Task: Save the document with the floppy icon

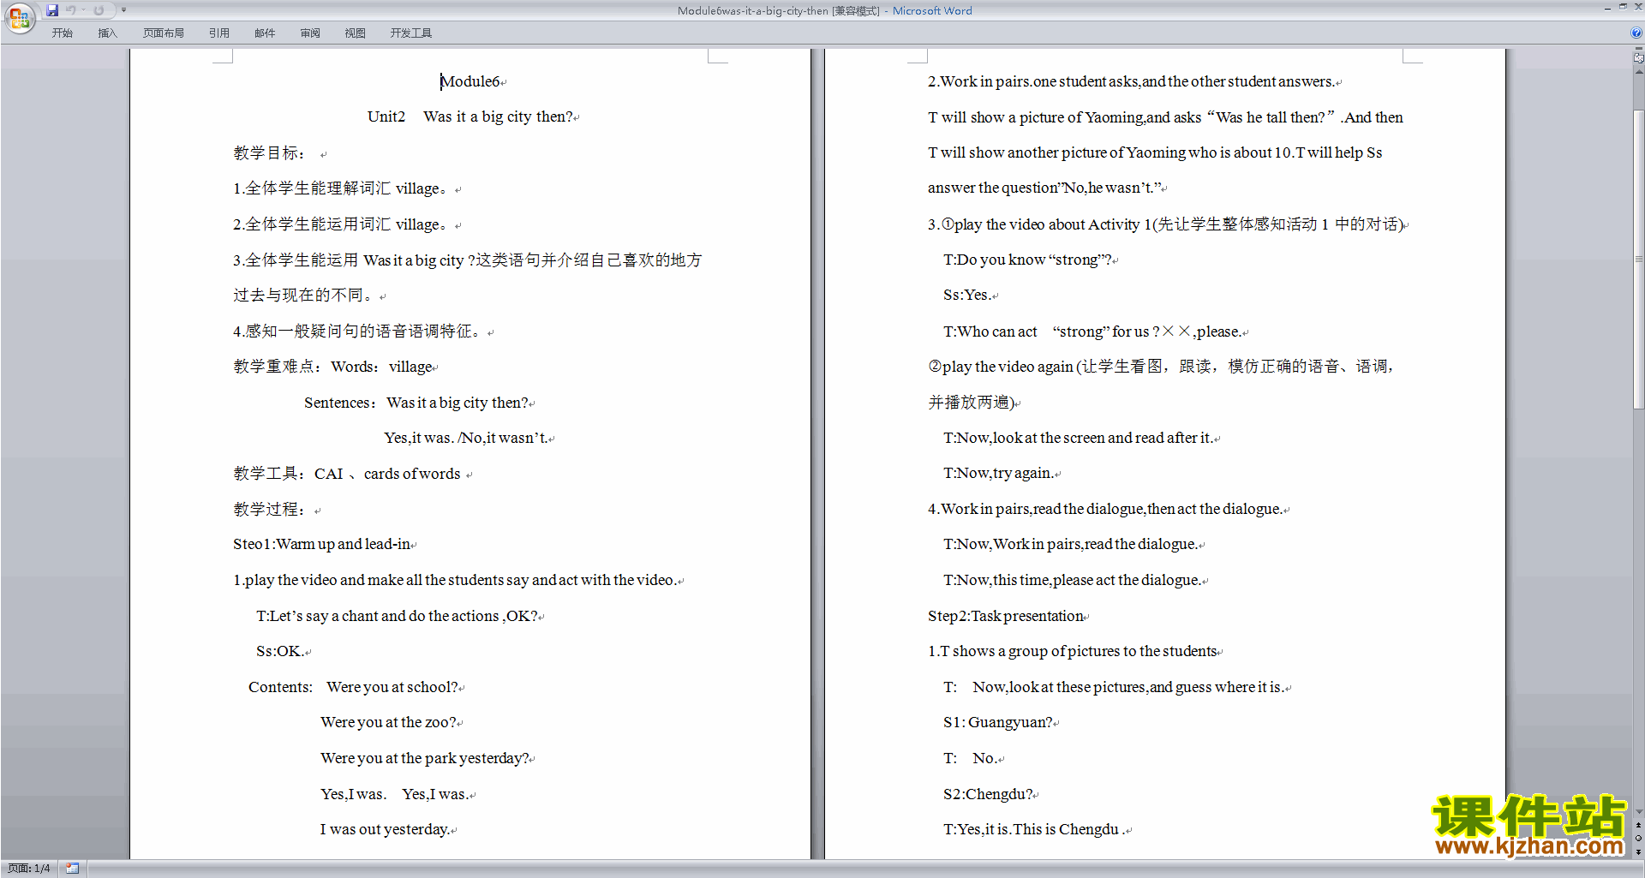Action: pyautogui.click(x=52, y=10)
